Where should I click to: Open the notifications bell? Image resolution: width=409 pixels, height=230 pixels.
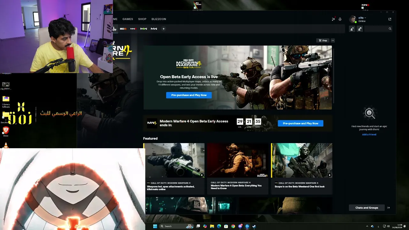340,19
